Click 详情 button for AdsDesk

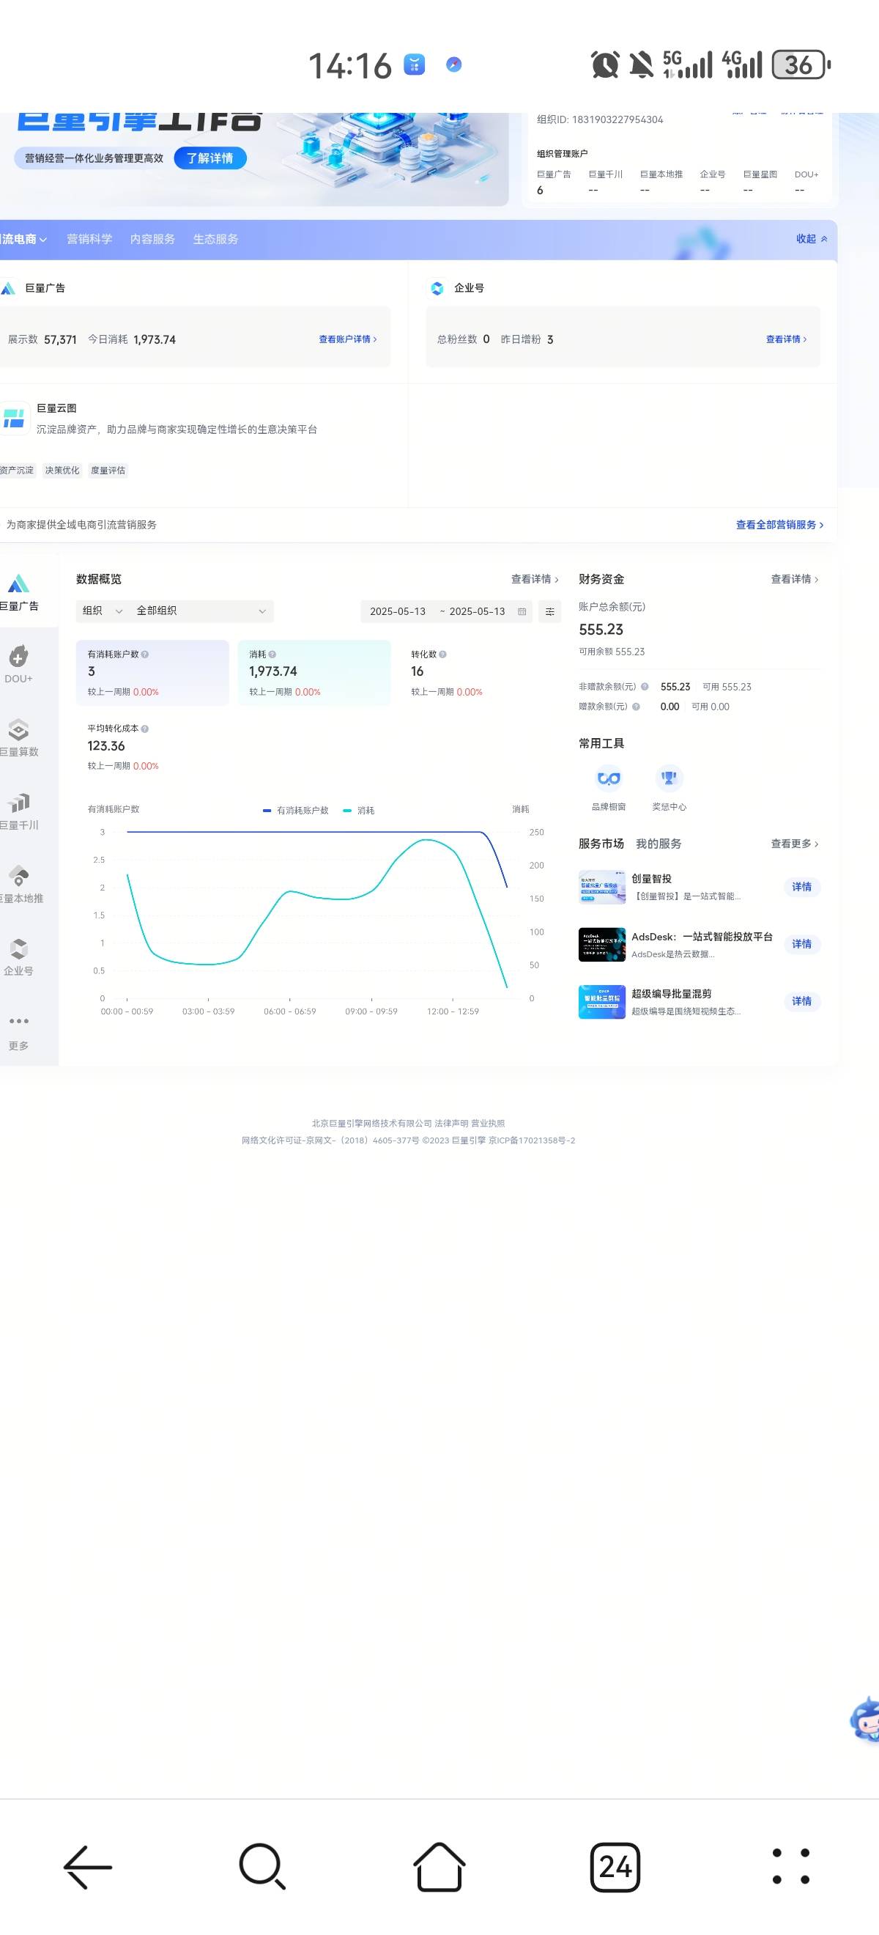click(x=801, y=944)
